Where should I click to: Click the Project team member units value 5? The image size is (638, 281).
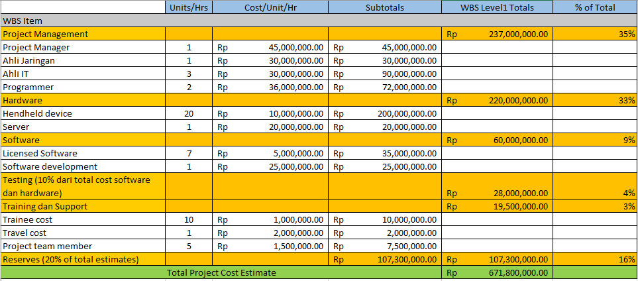(x=189, y=246)
